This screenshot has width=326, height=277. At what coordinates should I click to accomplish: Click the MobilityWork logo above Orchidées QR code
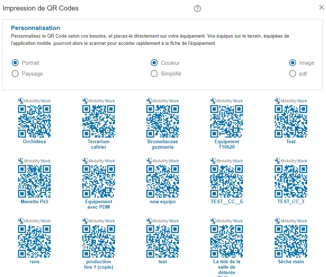34,101
